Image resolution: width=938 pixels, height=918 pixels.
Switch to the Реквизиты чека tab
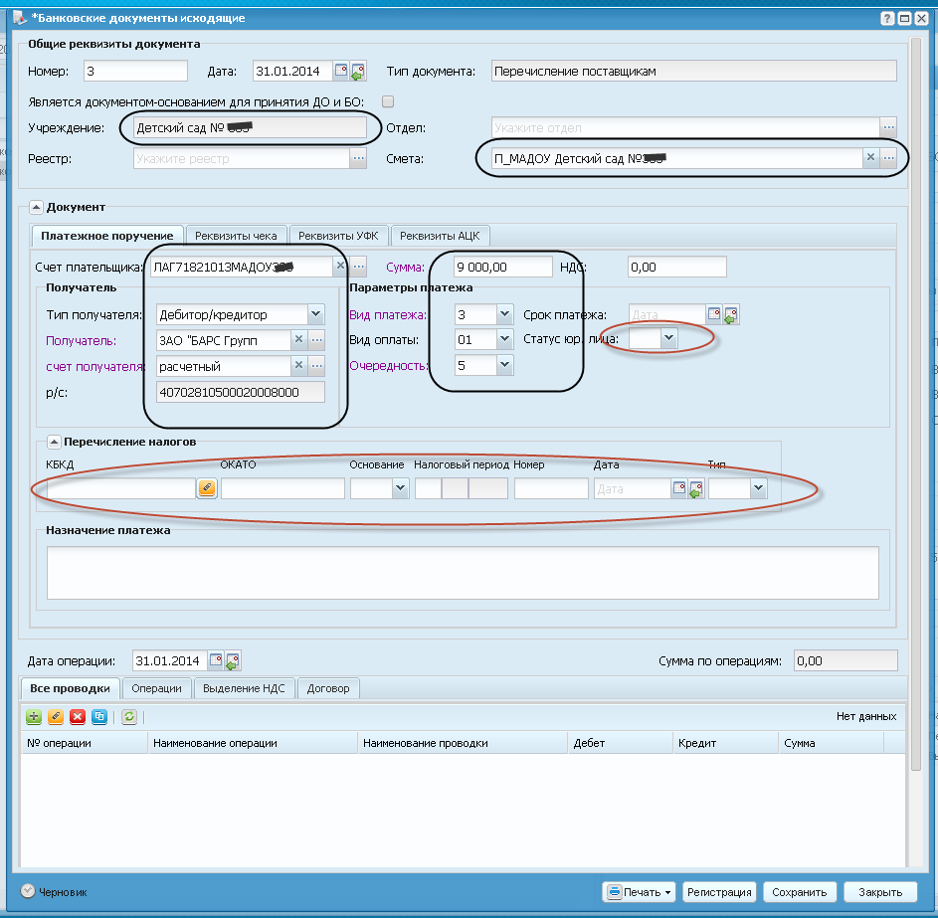pyautogui.click(x=236, y=235)
